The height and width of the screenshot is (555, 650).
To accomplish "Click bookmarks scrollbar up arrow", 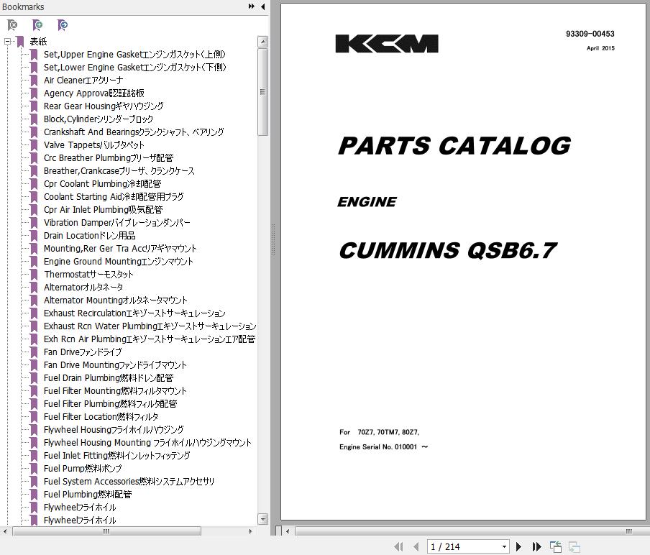I will point(262,42).
